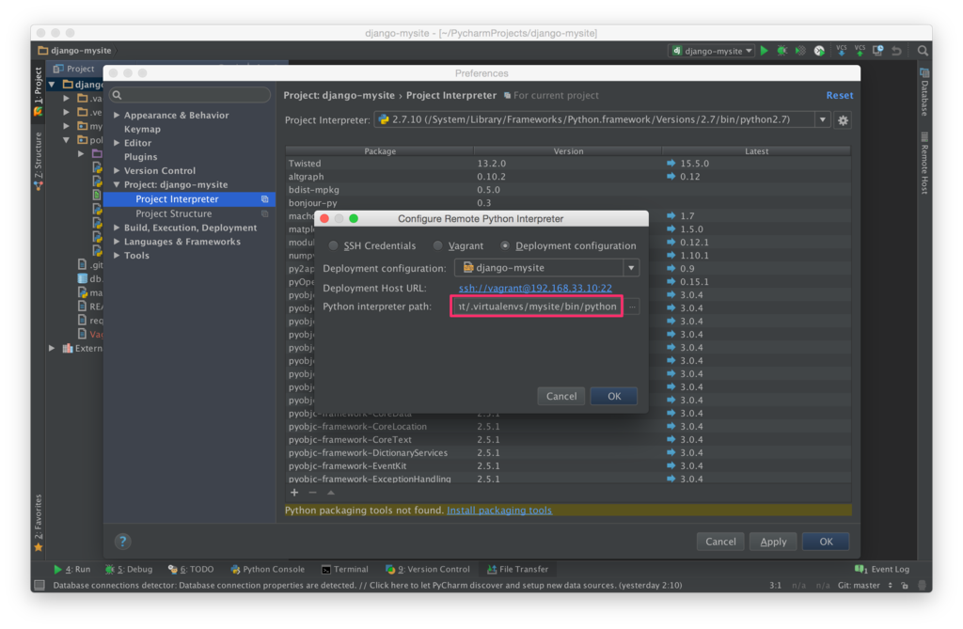This screenshot has height=629, width=963.
Task: Open the manage.py task runner icon
Action: 819,51
